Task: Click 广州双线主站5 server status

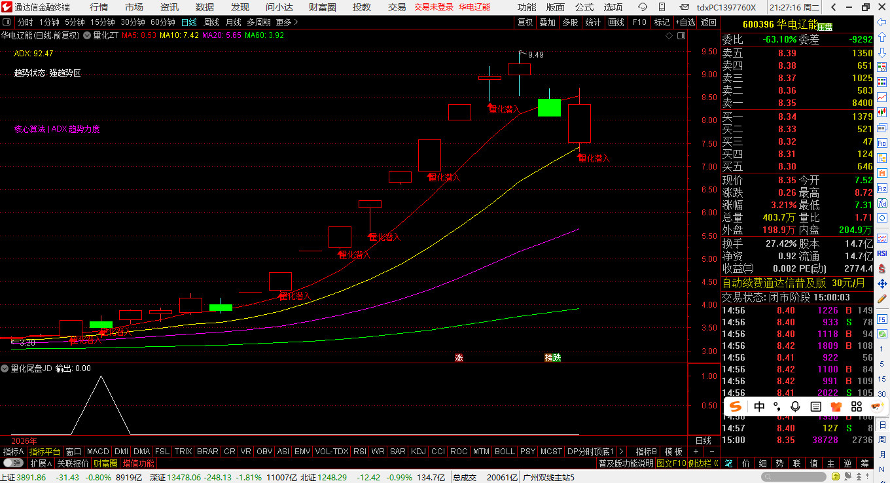Action: (549, 477)
